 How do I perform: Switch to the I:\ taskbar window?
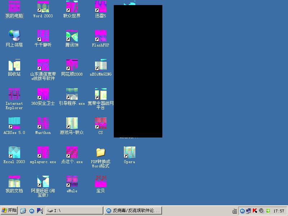(75, 211)
